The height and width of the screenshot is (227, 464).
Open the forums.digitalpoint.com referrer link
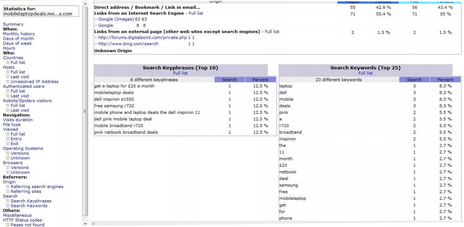[143, 37]
